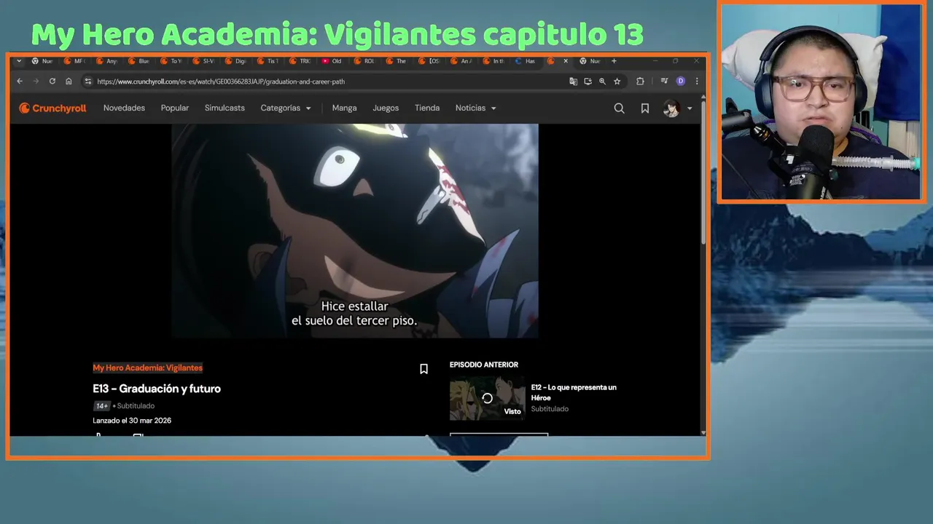Image resolution: width=933 pixels, height=524 pixels.
Task: Switch to the To Y tab
Action: 171,61
